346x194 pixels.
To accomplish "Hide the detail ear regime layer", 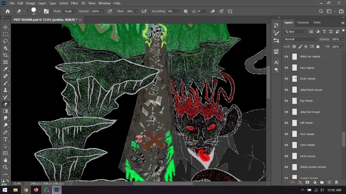I will pos(286,57).
